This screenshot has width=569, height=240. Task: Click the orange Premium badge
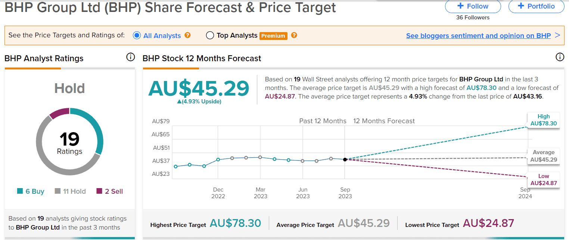coord(273,36)
